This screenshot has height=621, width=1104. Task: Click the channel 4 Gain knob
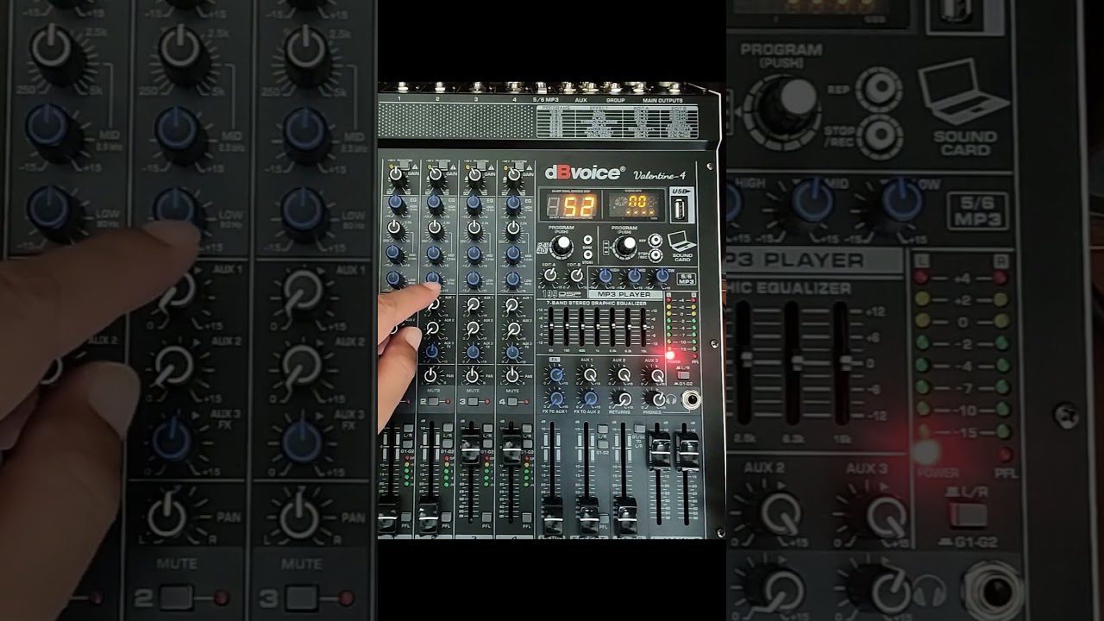514,174
